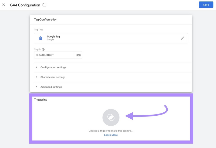Click the GA4 Configuration tag name field
216x148 pixels.
[x=25, y=5]
